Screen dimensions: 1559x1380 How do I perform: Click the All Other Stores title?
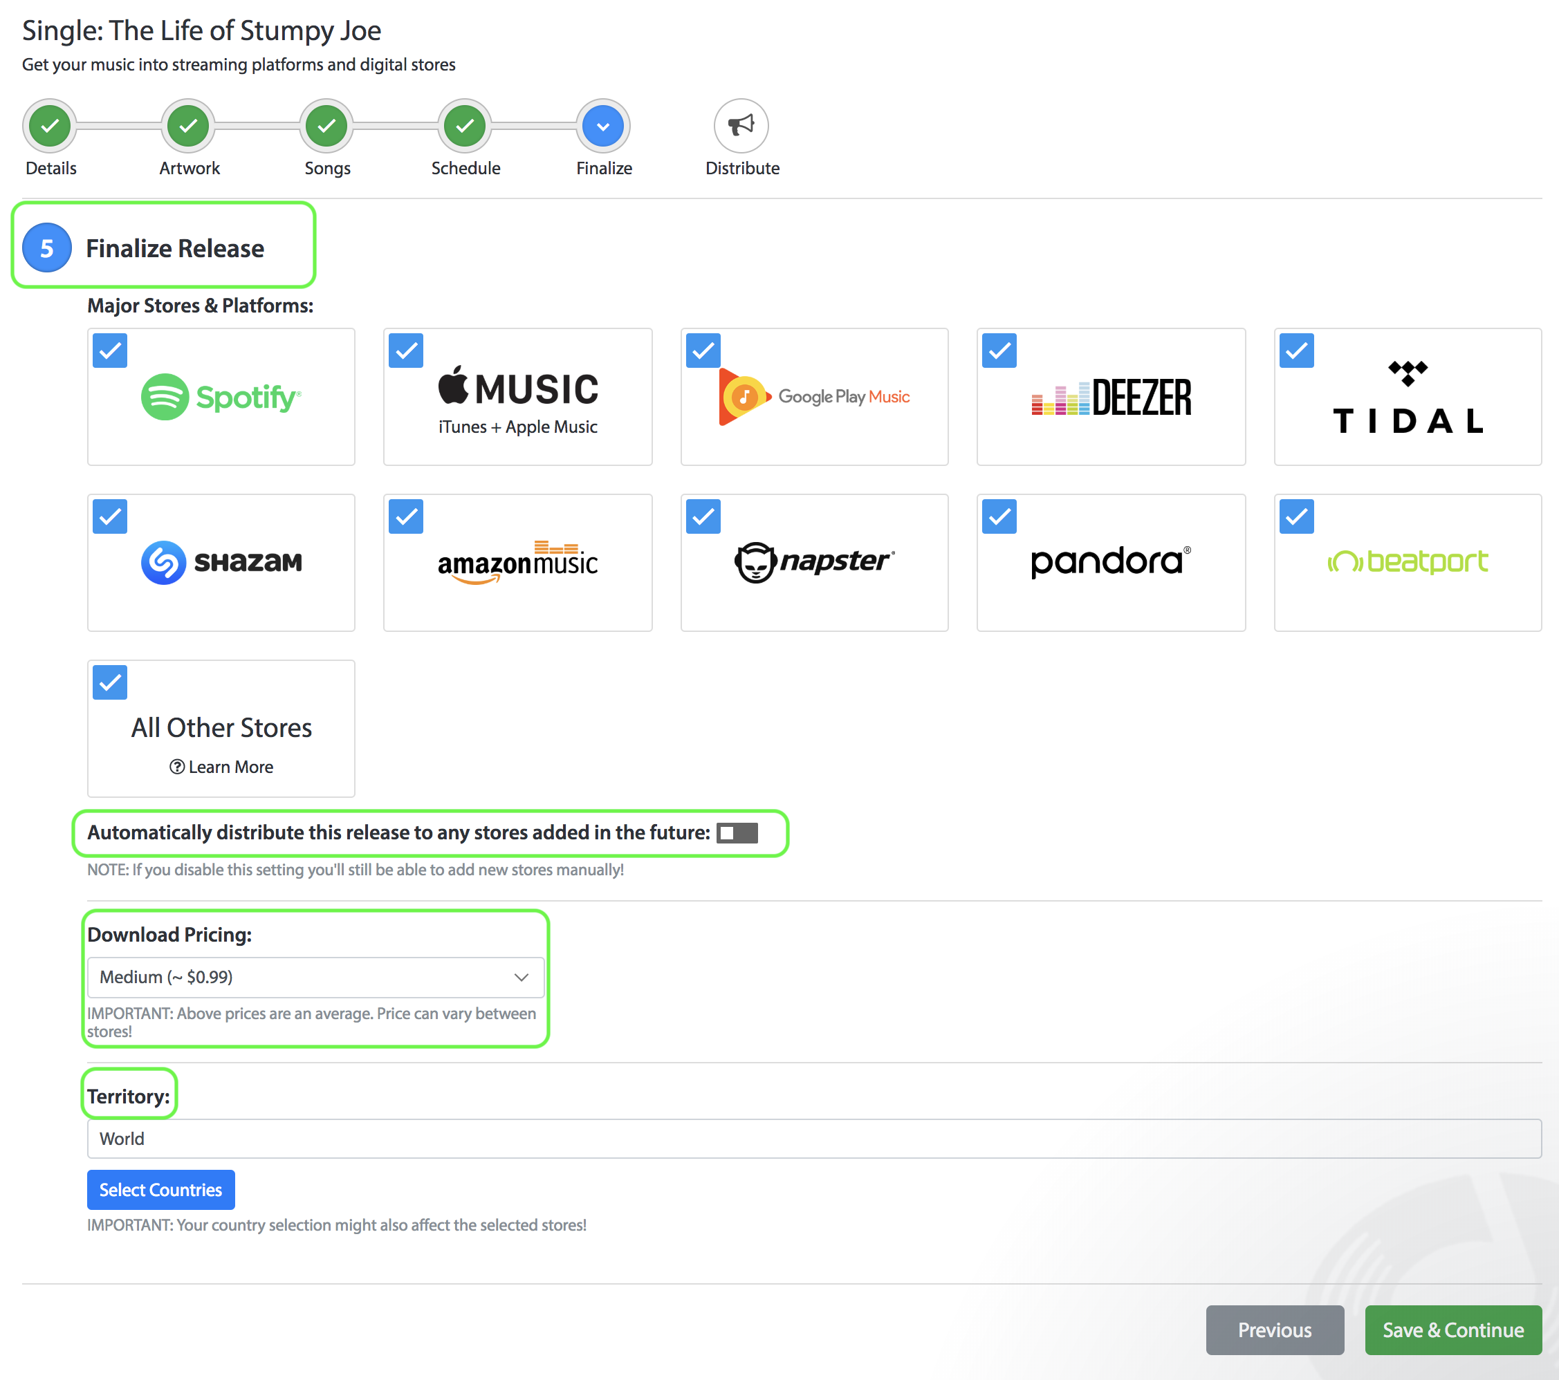pos(221,728)
